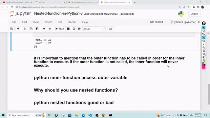The image size is (210, 118).
Task: Select heading 'python nested functions good or bad'
Action: pos(73,103)
